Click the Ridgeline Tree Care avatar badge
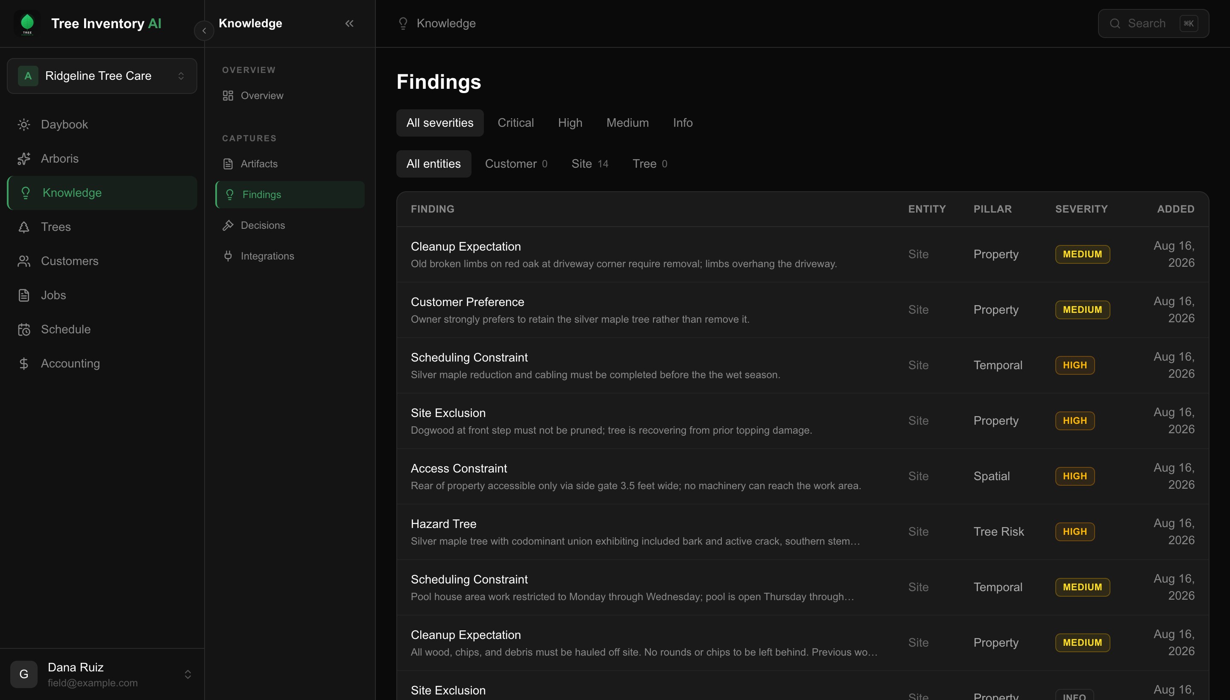Screen dimensions: 1230x700 [28, 76]
